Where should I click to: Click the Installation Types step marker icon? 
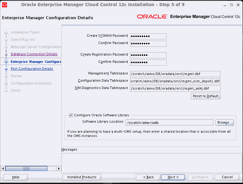click(x=6, y=32)
